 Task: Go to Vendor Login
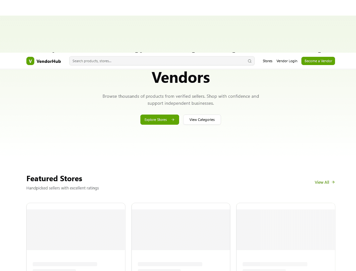[287, 61]
